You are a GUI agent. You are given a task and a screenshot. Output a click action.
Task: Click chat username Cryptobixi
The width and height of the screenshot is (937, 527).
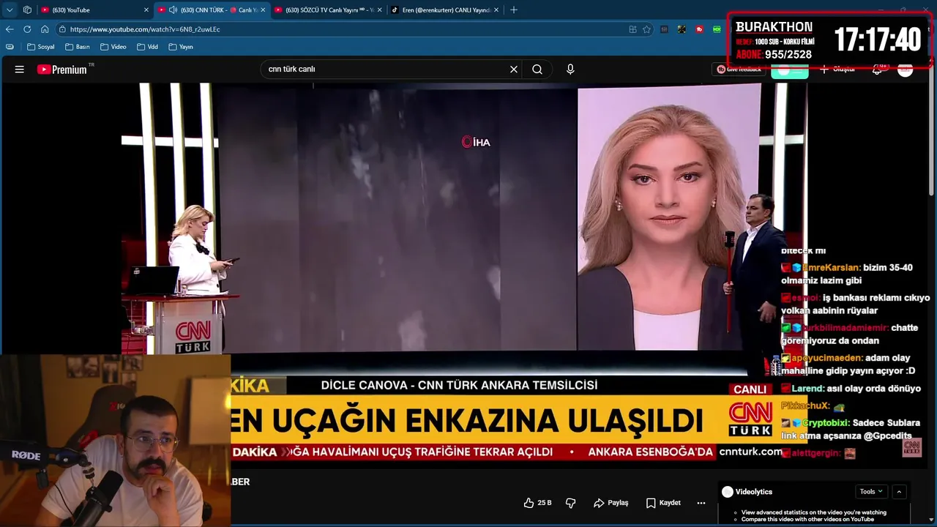(826, 423)
